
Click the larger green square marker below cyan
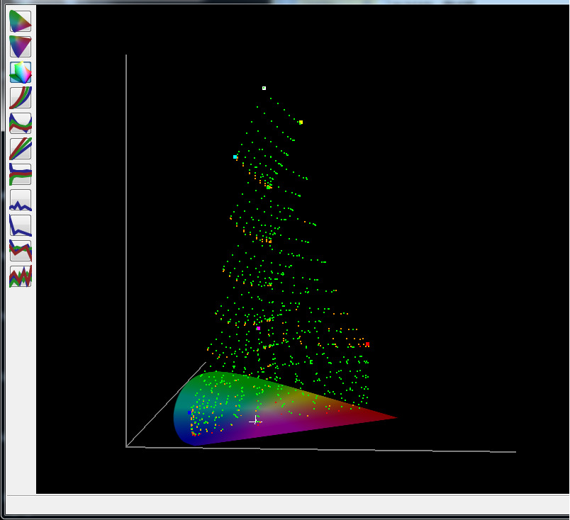[268, 188]
